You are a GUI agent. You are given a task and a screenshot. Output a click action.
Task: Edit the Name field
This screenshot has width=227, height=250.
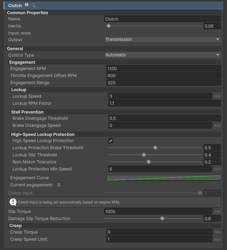tap(163, 19)
